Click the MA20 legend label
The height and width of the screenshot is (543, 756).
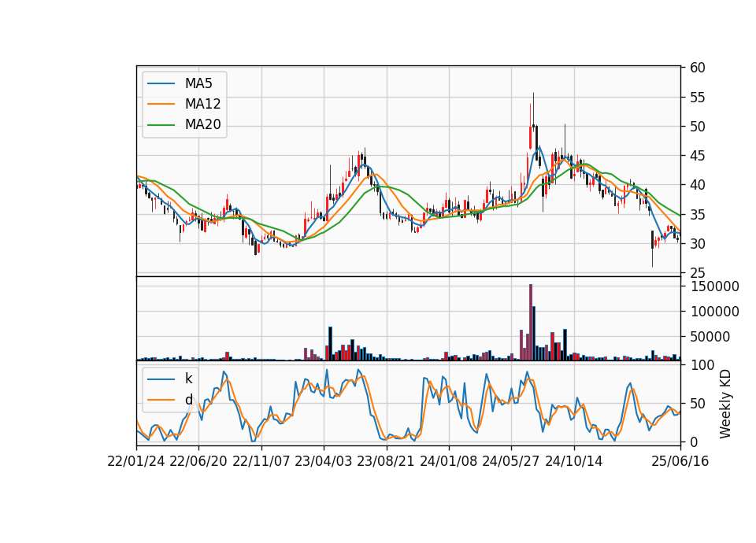(x=202, y=125)
